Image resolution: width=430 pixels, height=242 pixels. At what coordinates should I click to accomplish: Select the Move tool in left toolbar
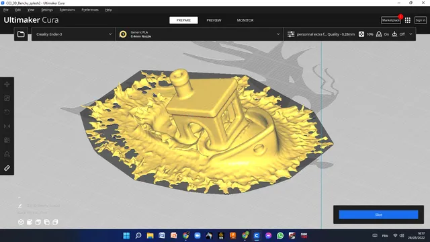7,84
